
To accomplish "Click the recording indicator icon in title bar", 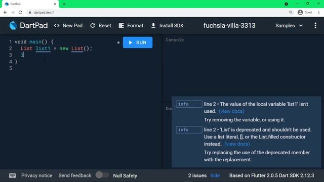I will (x=286, y=4).
